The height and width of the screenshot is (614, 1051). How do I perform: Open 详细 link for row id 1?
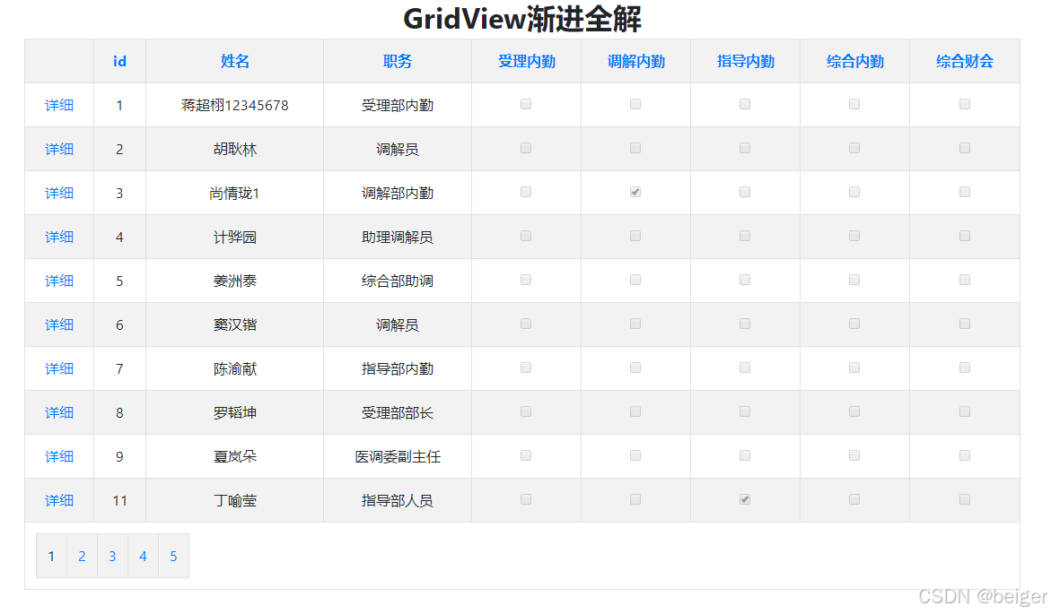pos(59,105)
